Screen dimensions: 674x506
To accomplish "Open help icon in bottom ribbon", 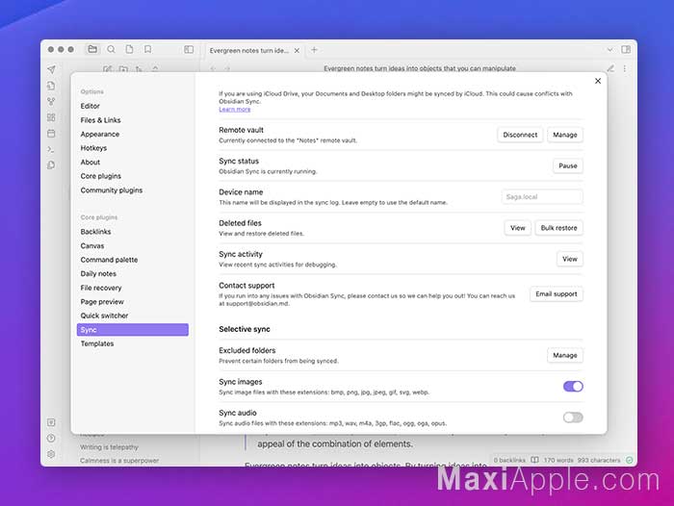I will (x=51, y=438).
